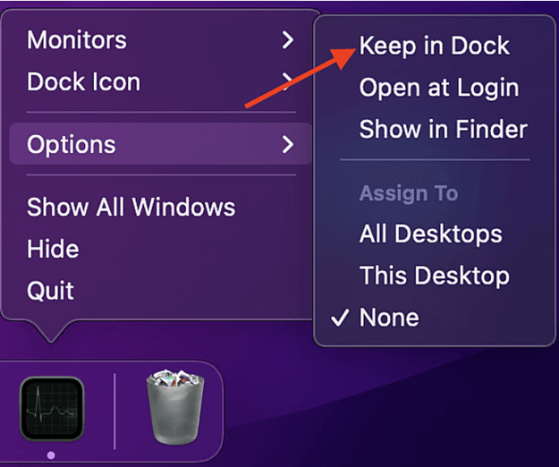Click the Dock separator line

[x=115, y=411]
